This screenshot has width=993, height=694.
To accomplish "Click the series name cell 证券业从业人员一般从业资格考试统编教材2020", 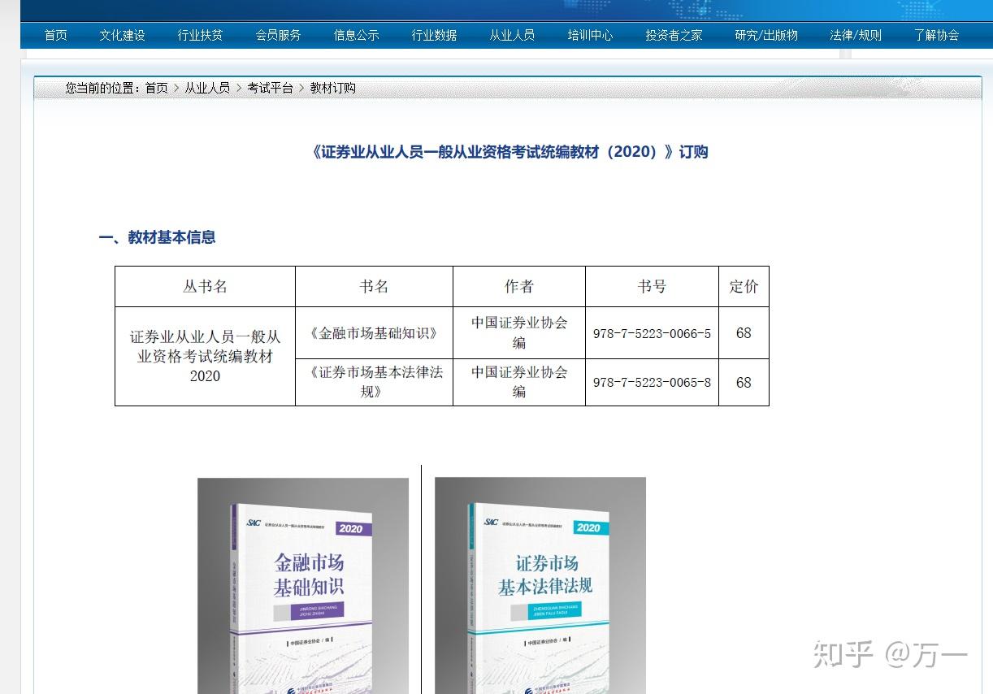I will click(x=205, y=356).
